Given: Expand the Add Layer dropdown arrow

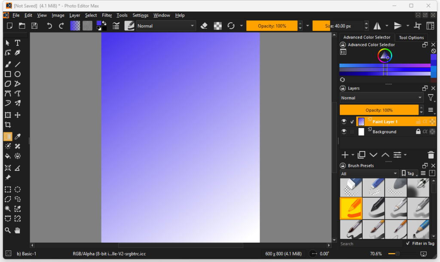Looking at the screenshot, I should pos(353,155).
